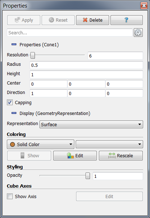
Task: Open the Representation Surface dropdown
Action: click(x=91, y=124)
